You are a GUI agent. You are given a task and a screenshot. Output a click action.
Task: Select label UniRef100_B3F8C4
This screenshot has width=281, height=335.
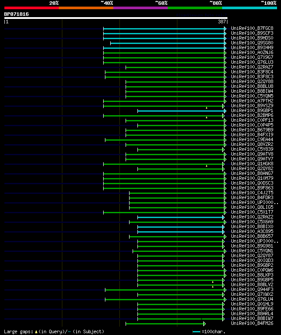[252, 72]
